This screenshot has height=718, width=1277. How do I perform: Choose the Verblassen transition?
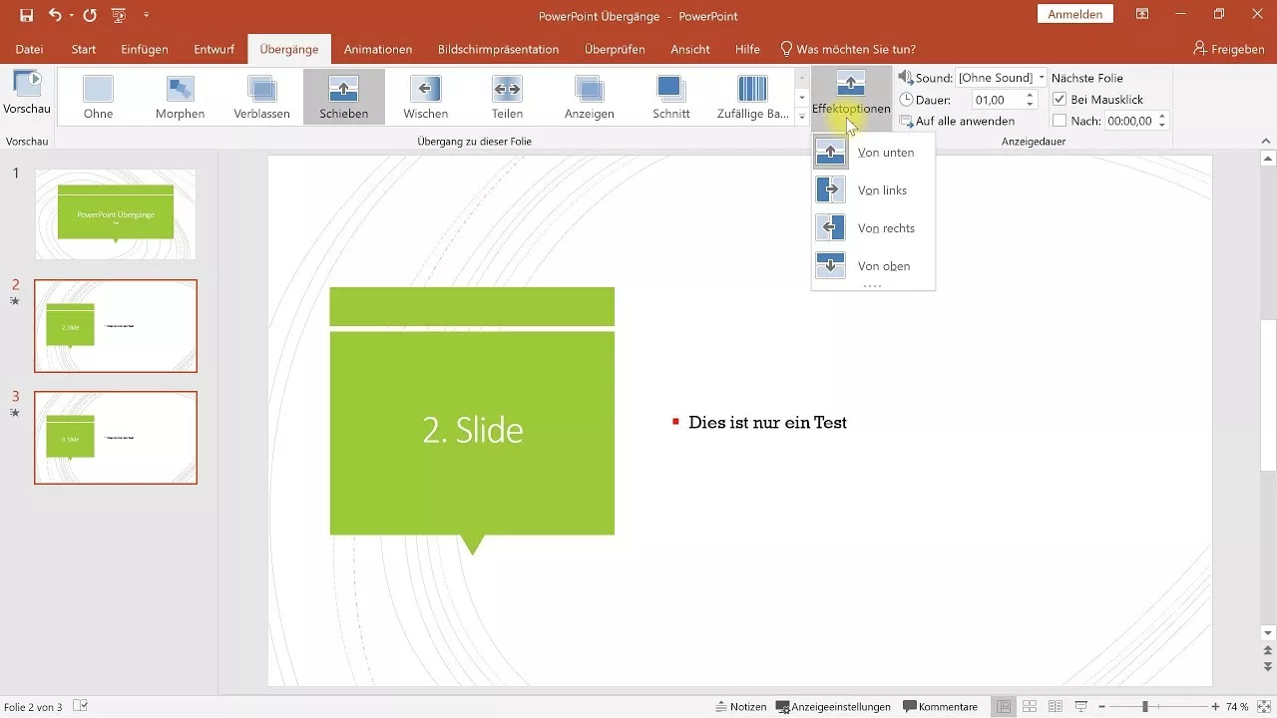(x=261, y=95)
